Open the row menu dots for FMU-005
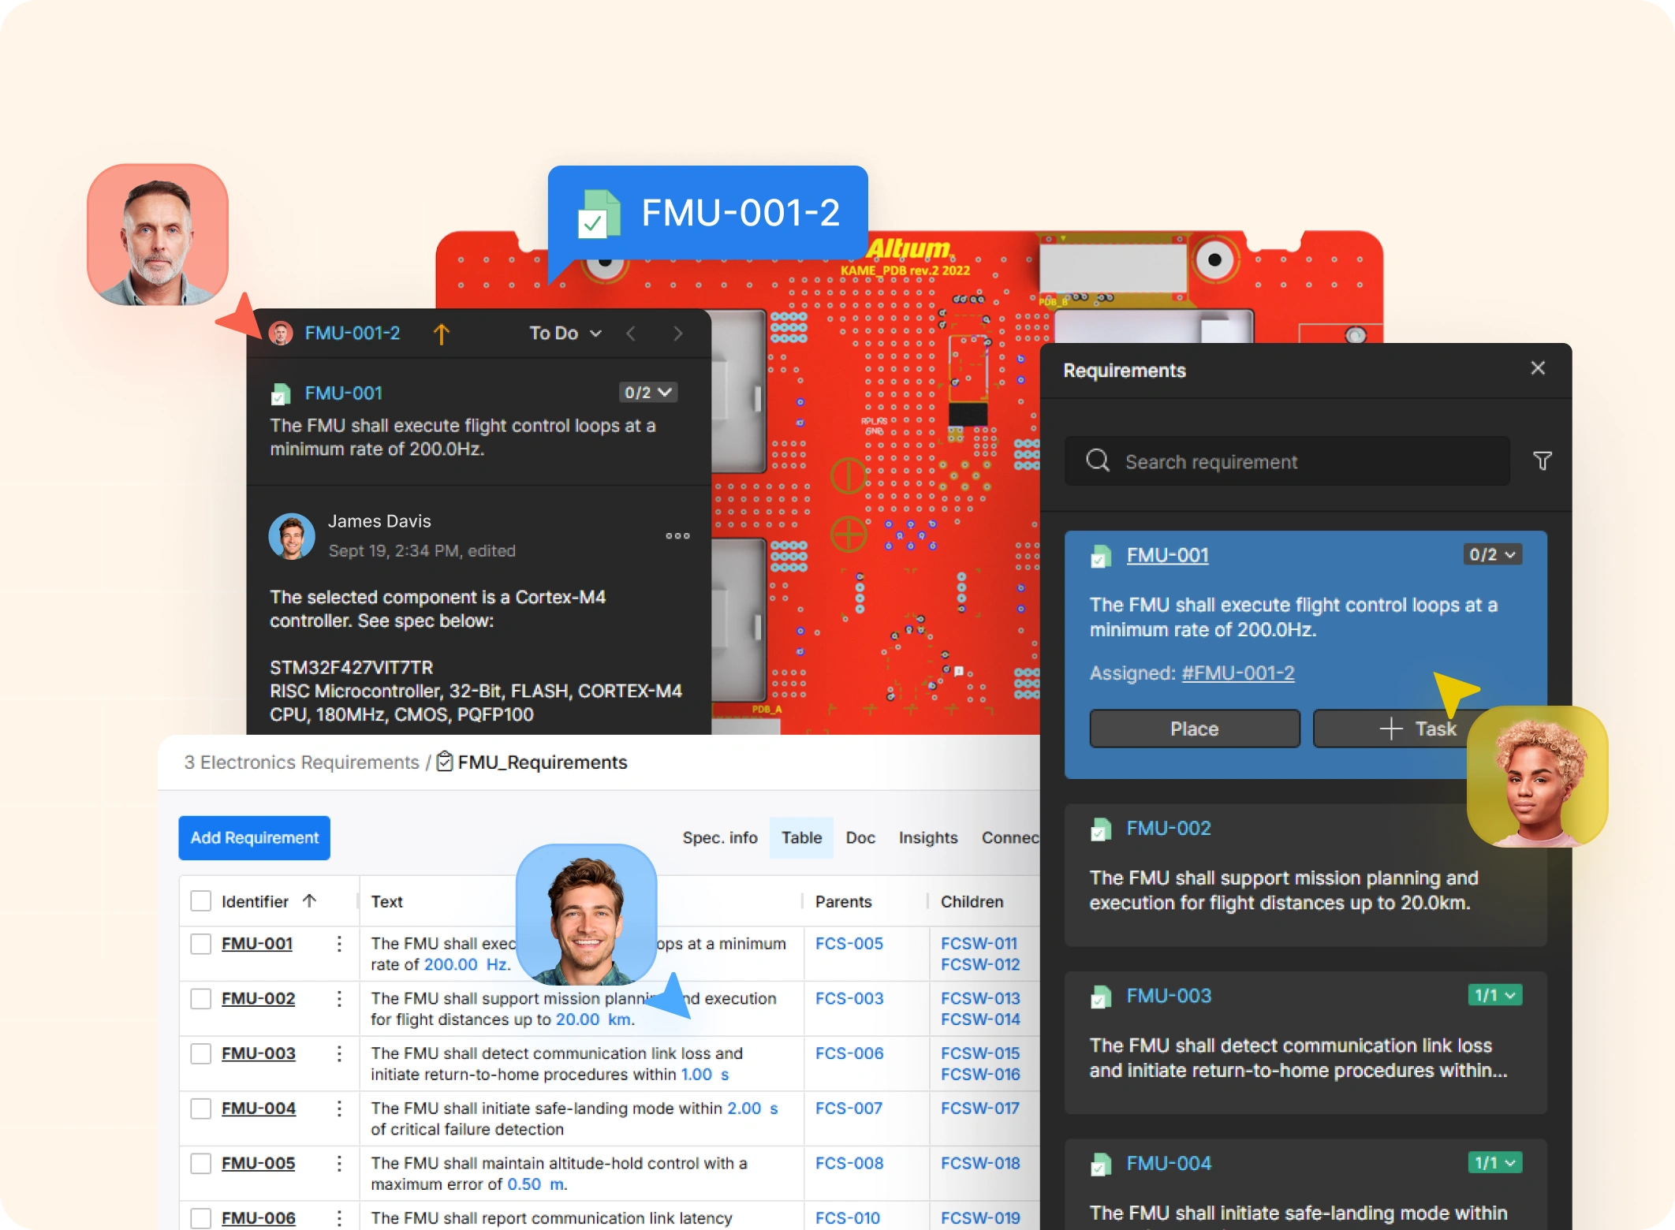1675x1230 pixels. pyautogui.click(x=339, y=1163)
